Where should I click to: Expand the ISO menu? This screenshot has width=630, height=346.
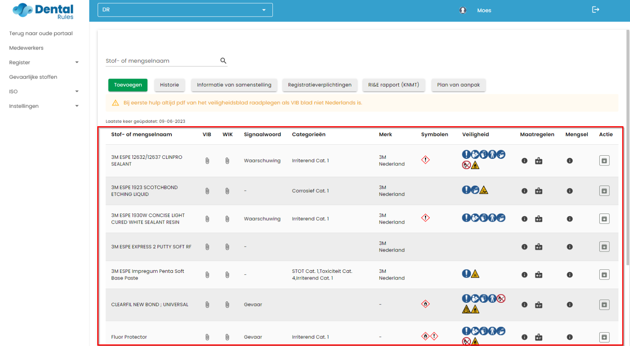tap(44, 92)
